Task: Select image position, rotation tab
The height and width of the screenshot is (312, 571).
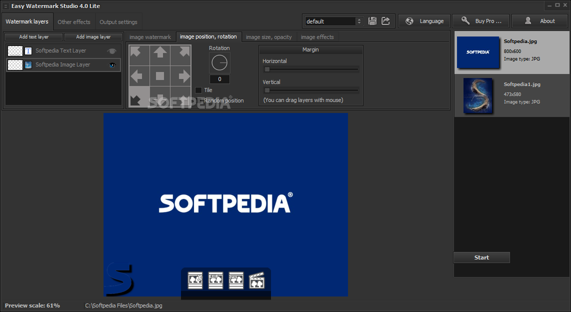Action: [x=208, y=37]
